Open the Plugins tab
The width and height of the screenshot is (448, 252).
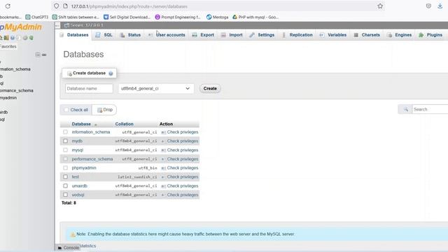430,35
